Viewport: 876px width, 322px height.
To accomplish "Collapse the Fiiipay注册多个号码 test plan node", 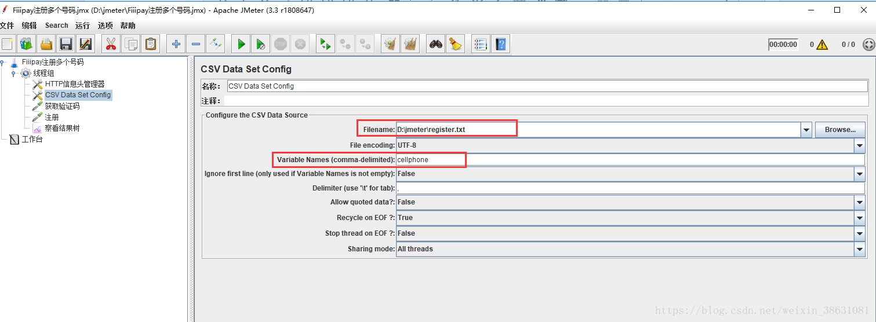I will (x=3, y=62).
